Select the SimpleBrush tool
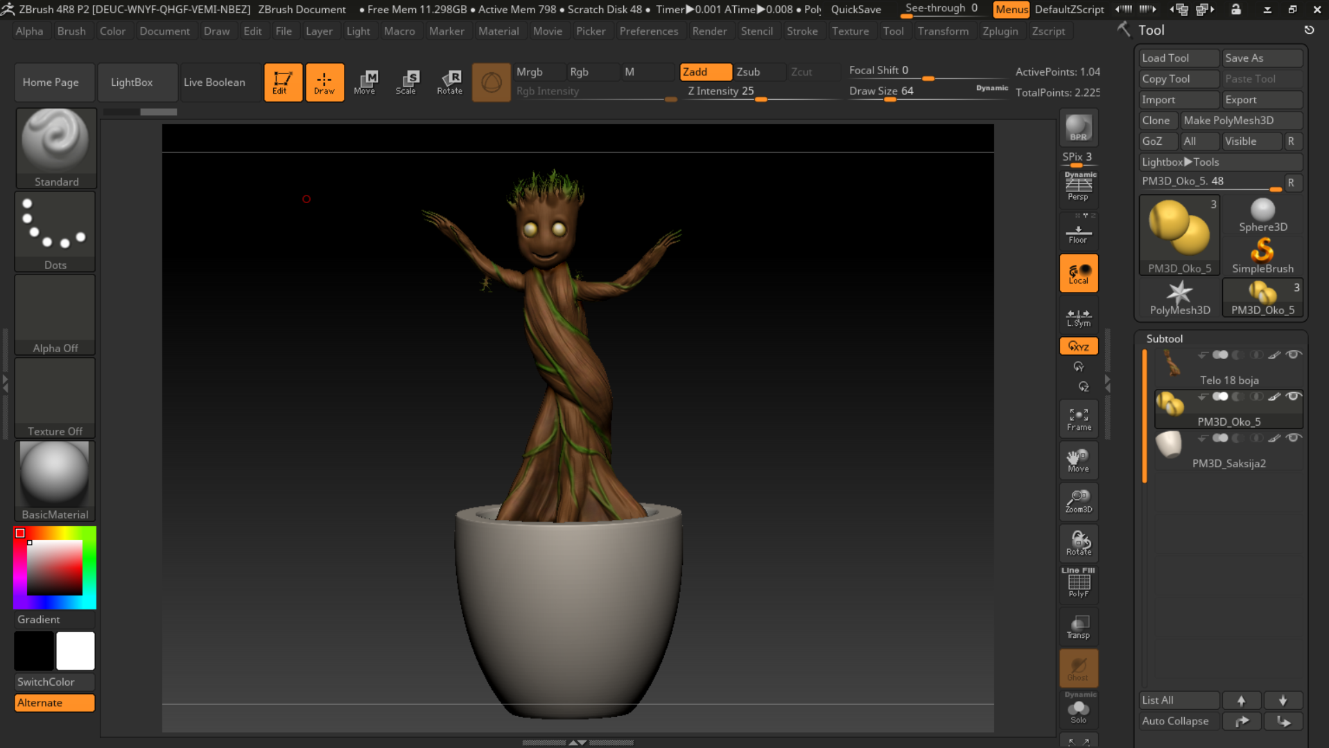Screen dimensions: 1329x748 point(1262,256)
